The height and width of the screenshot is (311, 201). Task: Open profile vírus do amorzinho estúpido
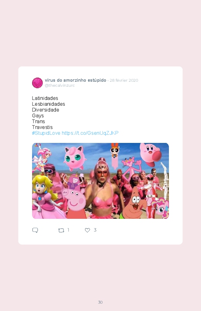tap(75, 80)
